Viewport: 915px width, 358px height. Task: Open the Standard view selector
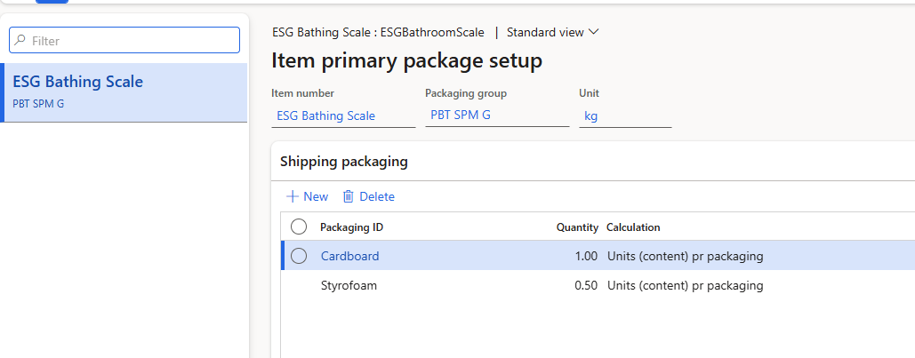coord(552,32)
